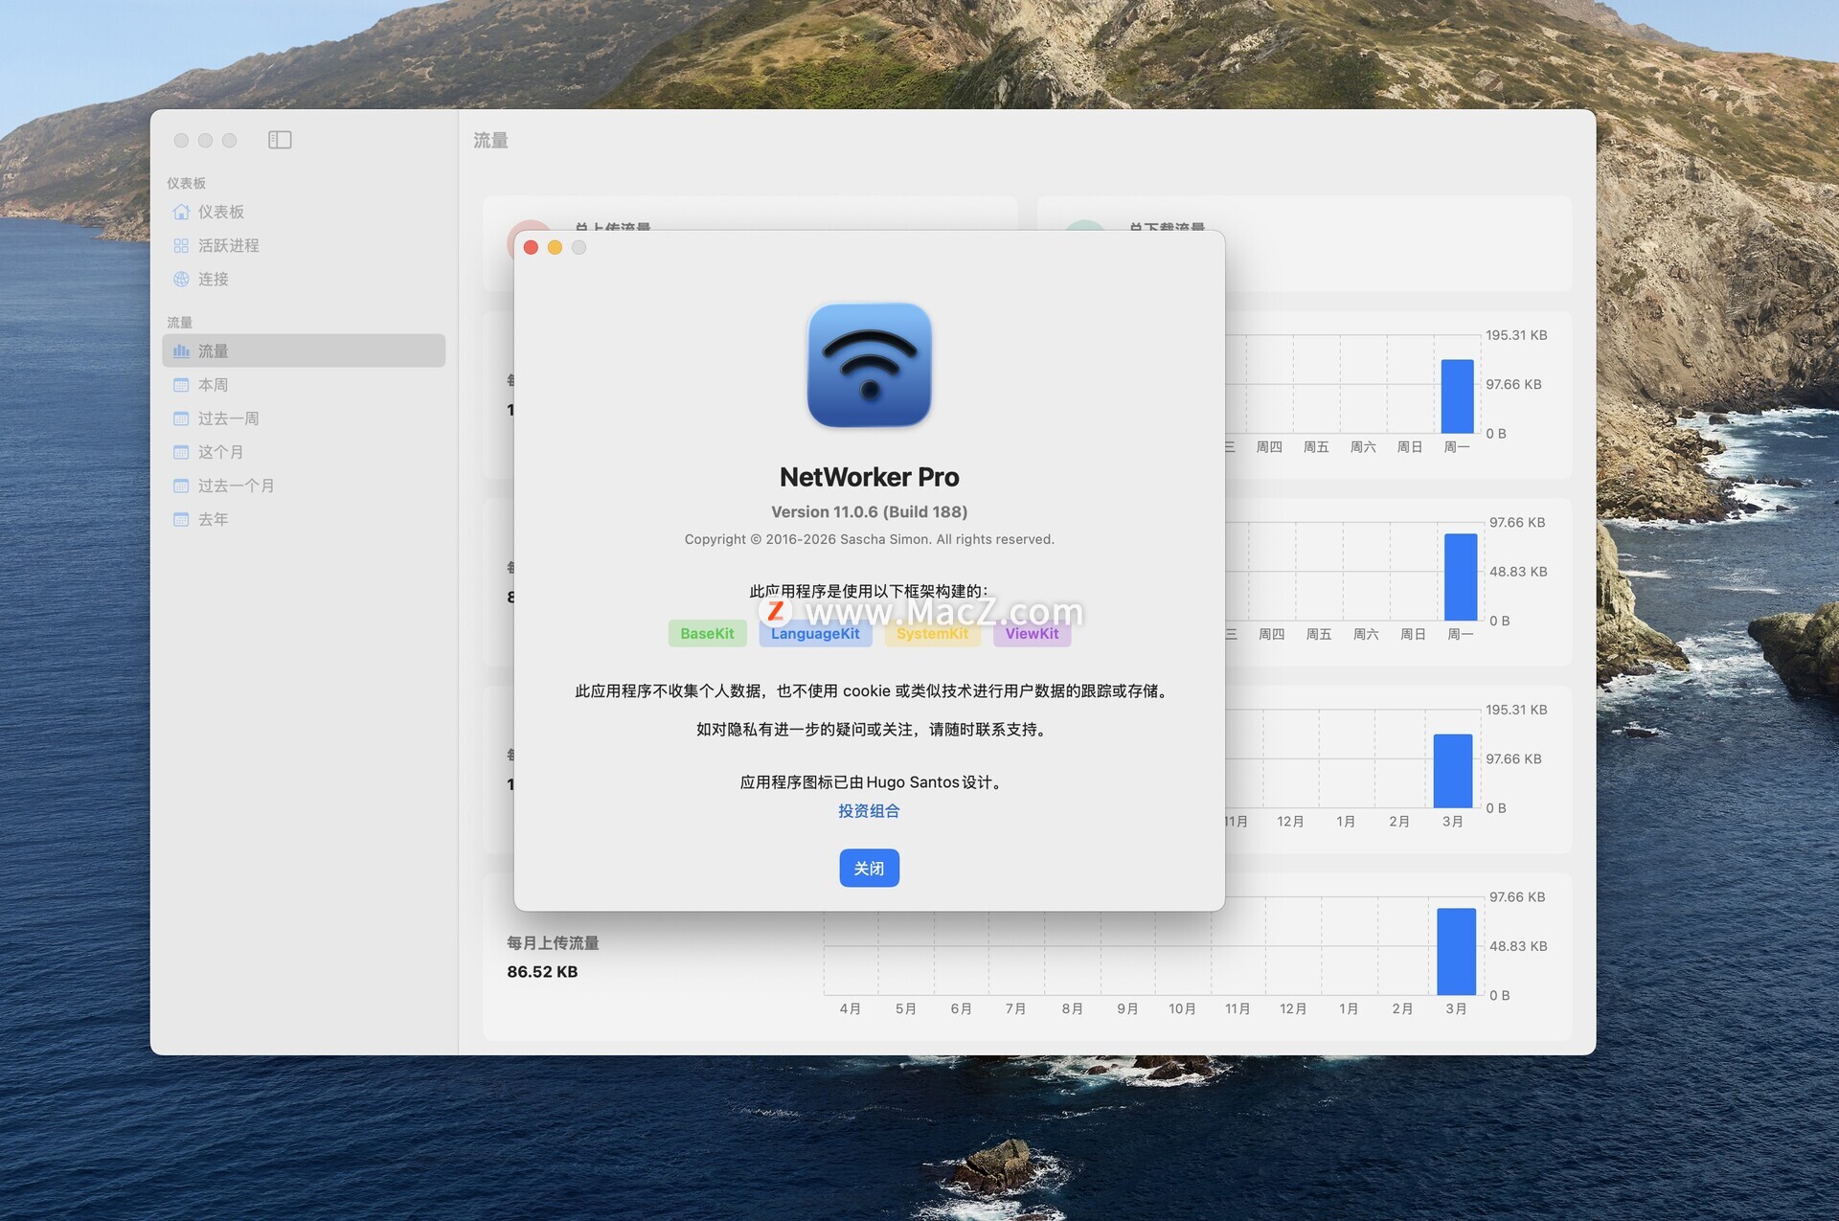Open 过去一个月 traffic view
This screenshot has height=1221, width=1839.
(235, 486)
